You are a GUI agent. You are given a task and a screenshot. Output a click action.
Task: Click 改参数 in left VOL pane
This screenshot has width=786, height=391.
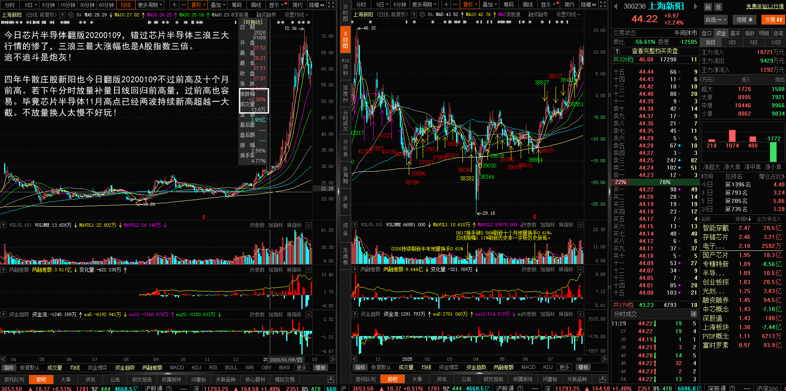coord(257,225)
